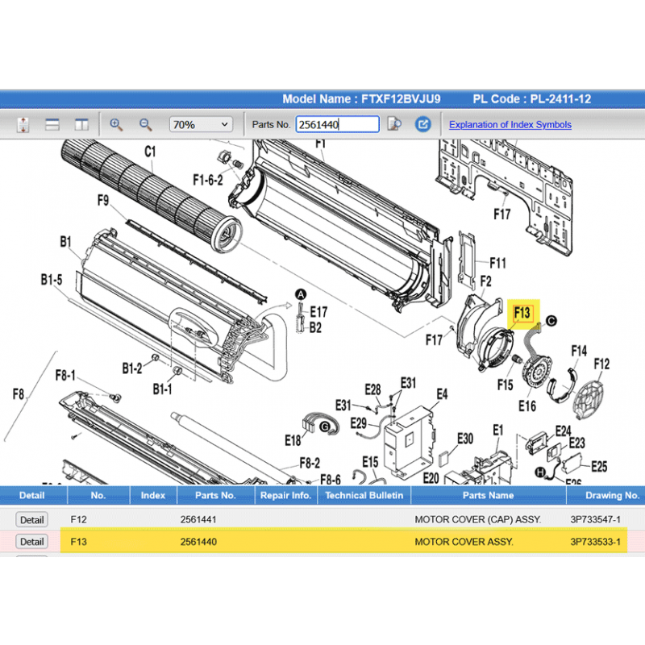Click the Repair Info. column header
The height and width of the screenshot is (645, 645).
pyautogui.click(x=286, y=495)
